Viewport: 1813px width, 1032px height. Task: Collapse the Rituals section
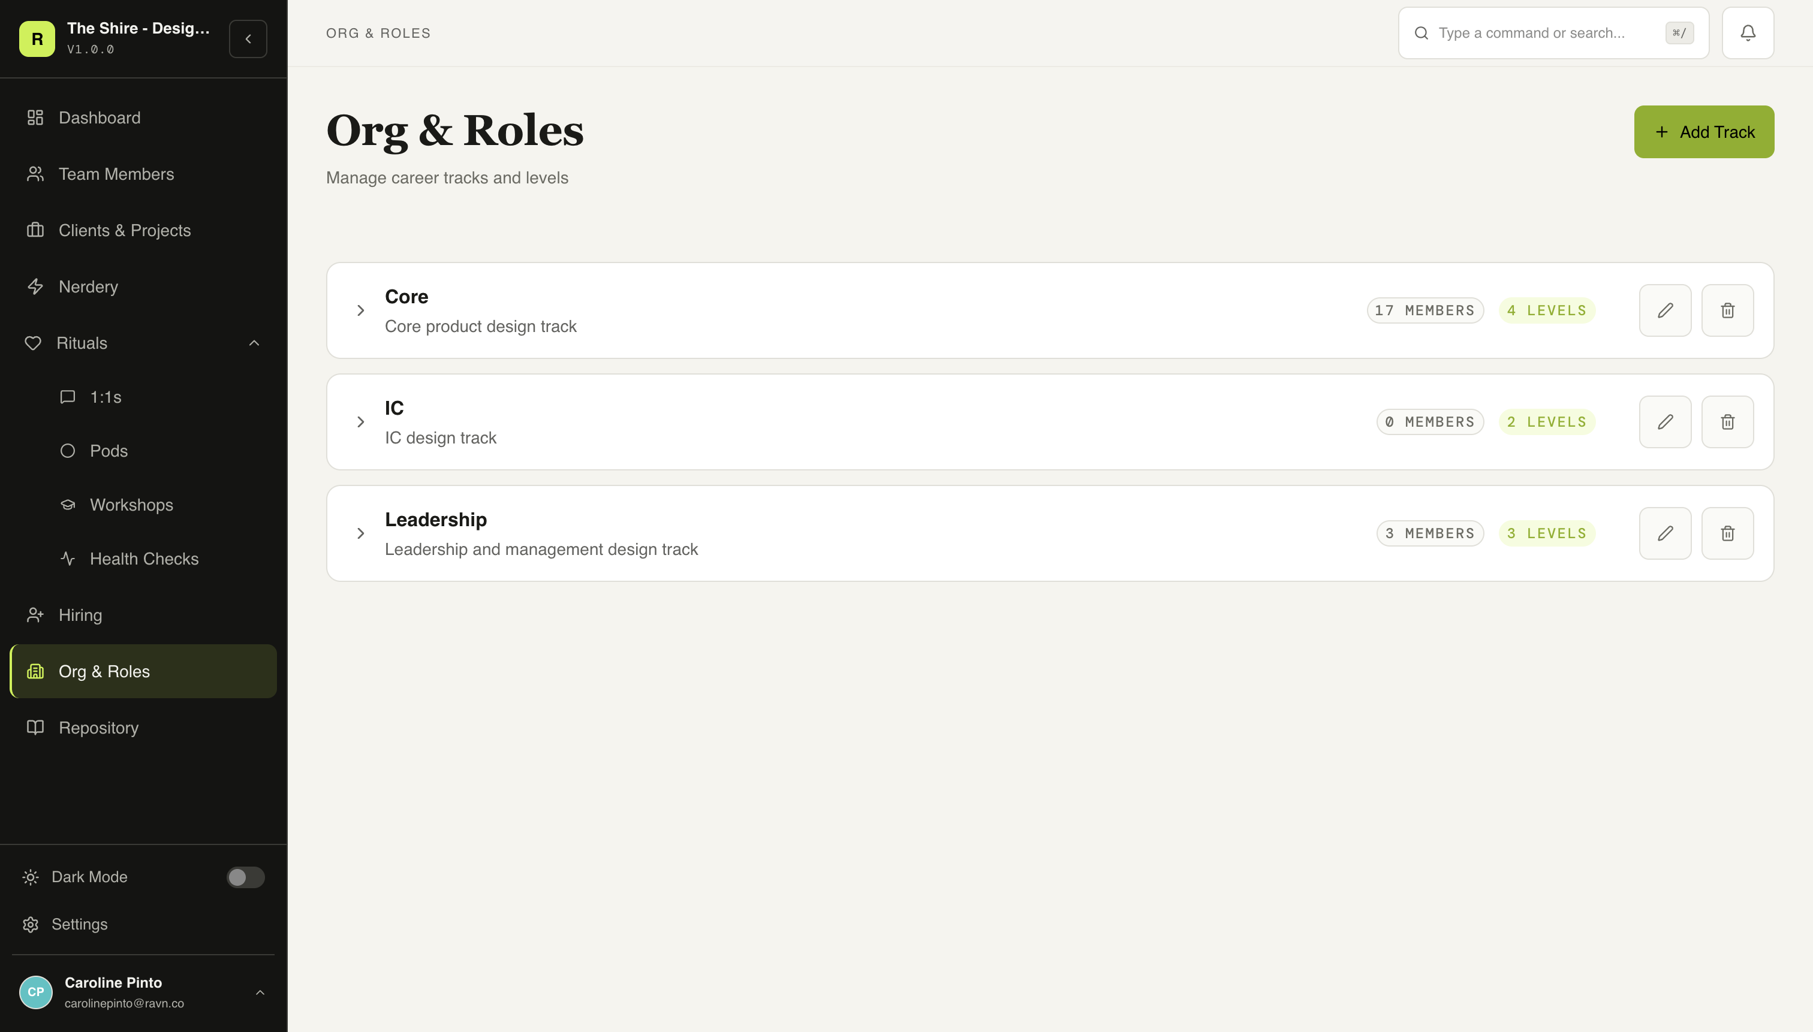(254, 343)
